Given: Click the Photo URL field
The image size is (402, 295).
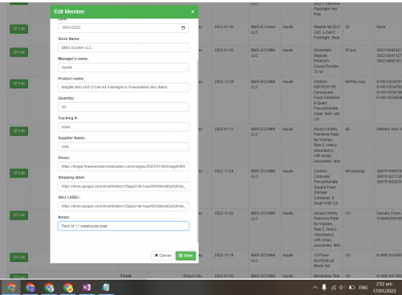Looking at the screenshot, I should tap(123, 166).
